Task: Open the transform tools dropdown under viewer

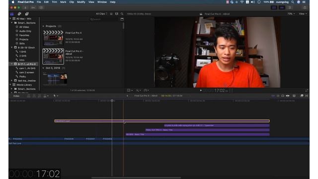Action: (x=130, y=90)
